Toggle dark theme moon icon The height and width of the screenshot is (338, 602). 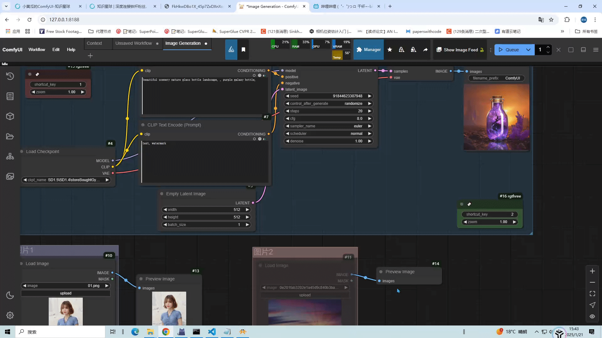coord(10,295)
